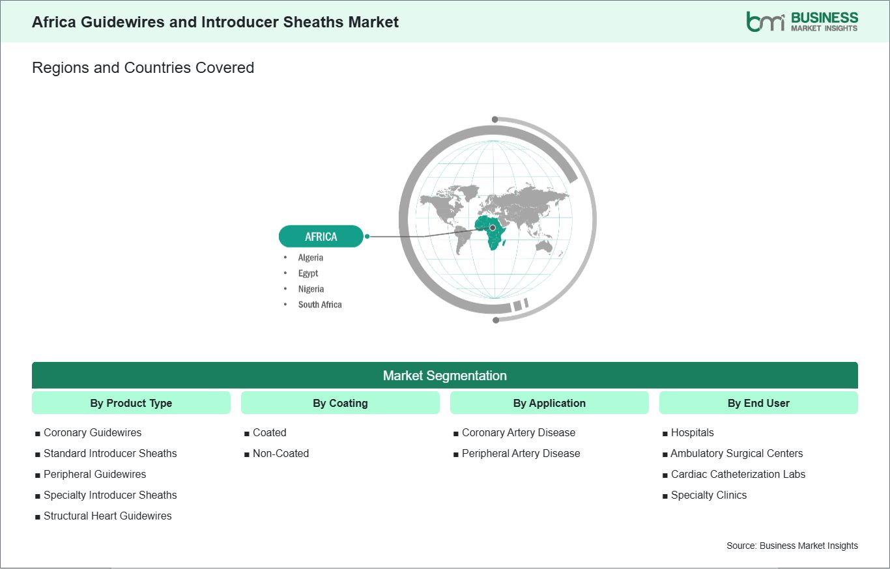The height and width of the screenshot is (569, 890).
Task: Click the Market Segmentation banner
Action: tap(444, 376)
